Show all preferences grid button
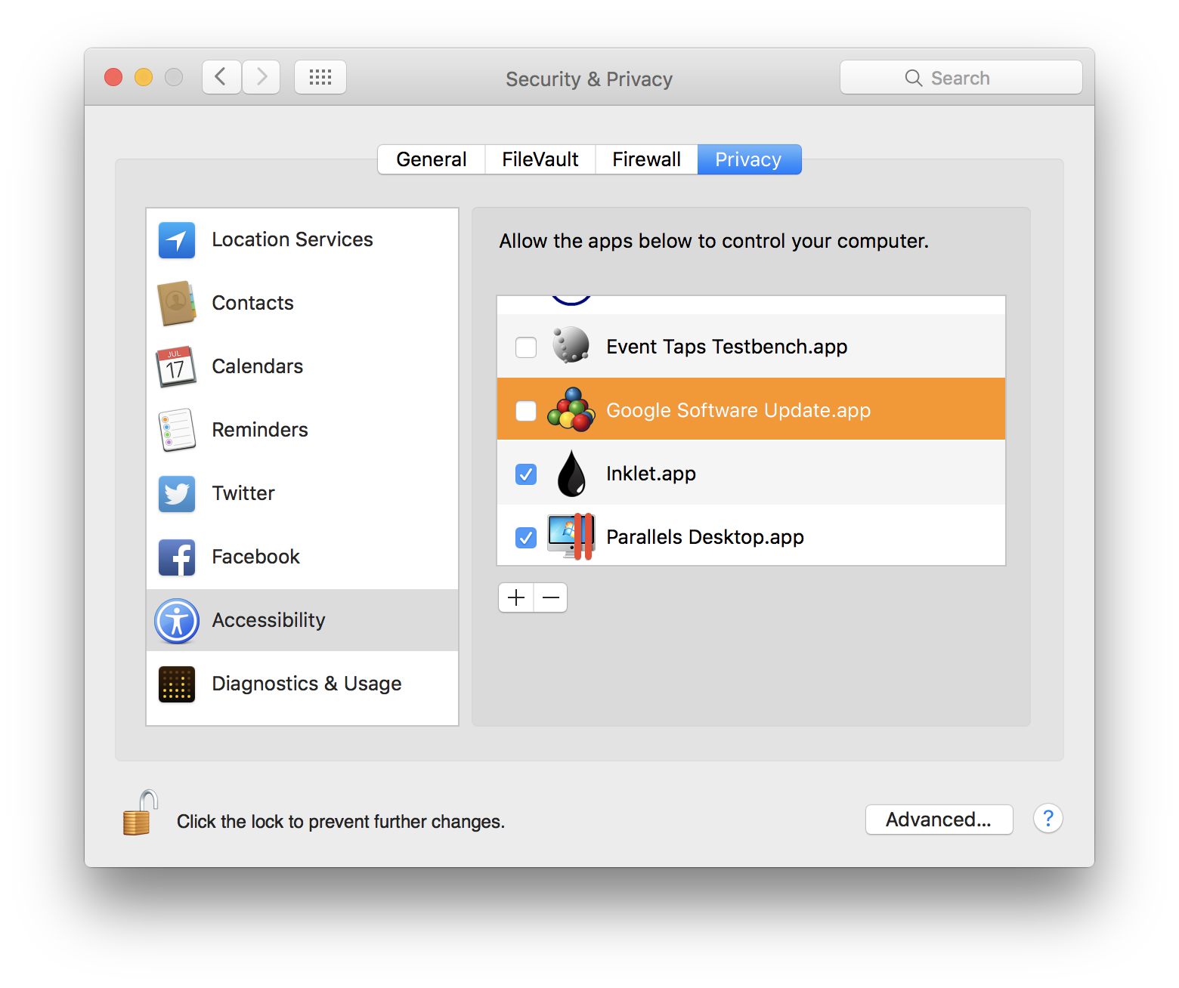 320,77
